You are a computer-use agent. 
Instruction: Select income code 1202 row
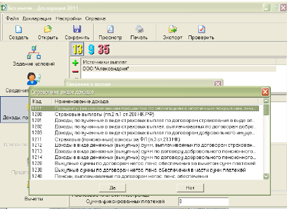pos(145,127)
